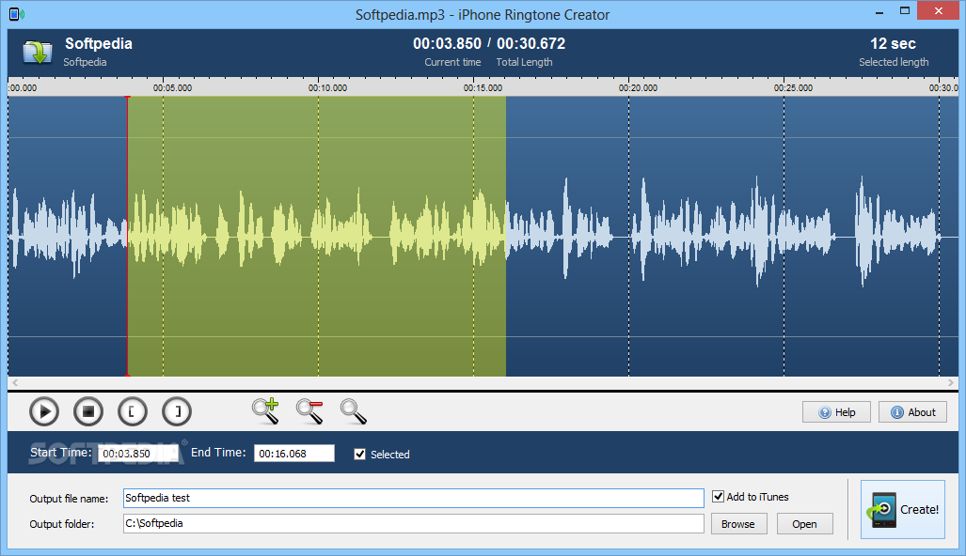Uncheck Add to iTunes
966x556 pixels.
pos(718,496)
